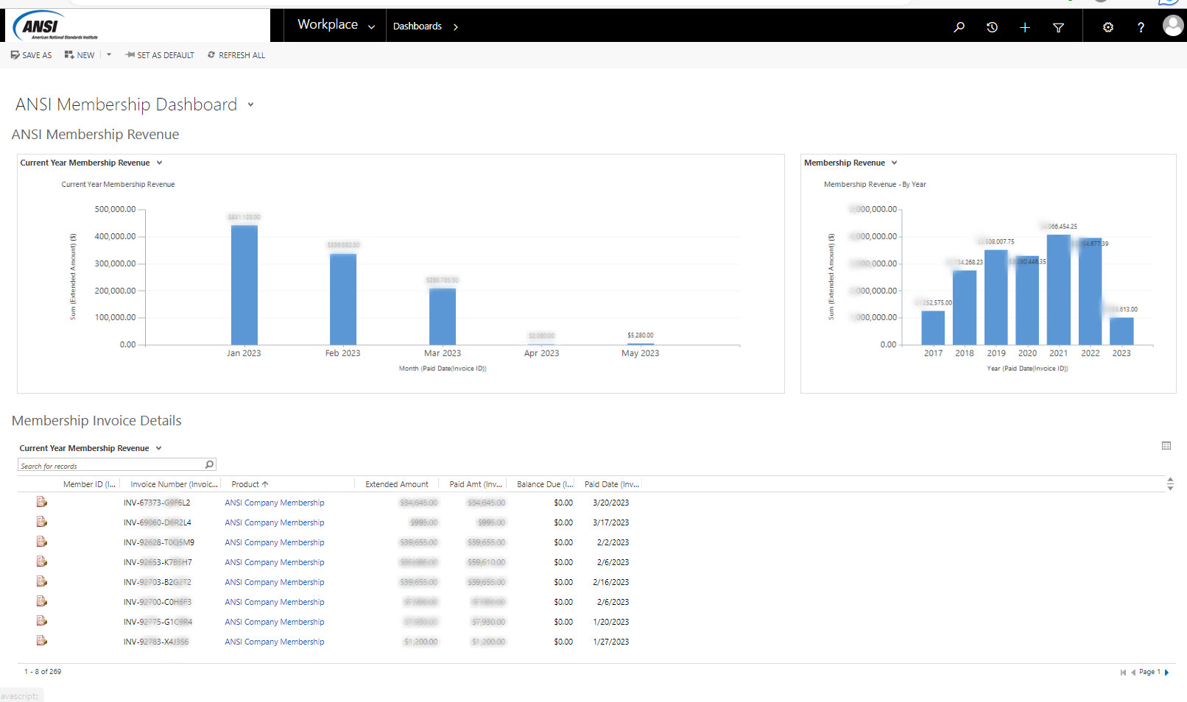Image resolution: width=1187 pixels, height=702 pixels.
Task: Open the search magnifier in top bar
Action: point(959,27)
